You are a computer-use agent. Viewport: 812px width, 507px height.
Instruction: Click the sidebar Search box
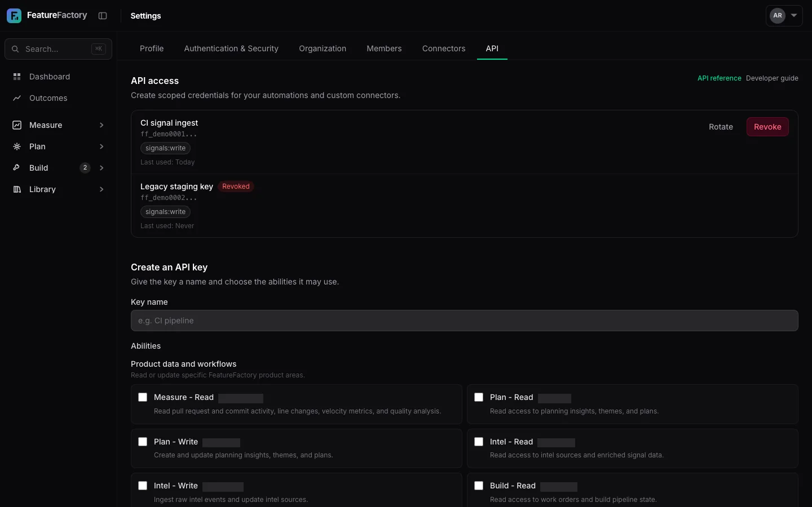tap(58, 49)
